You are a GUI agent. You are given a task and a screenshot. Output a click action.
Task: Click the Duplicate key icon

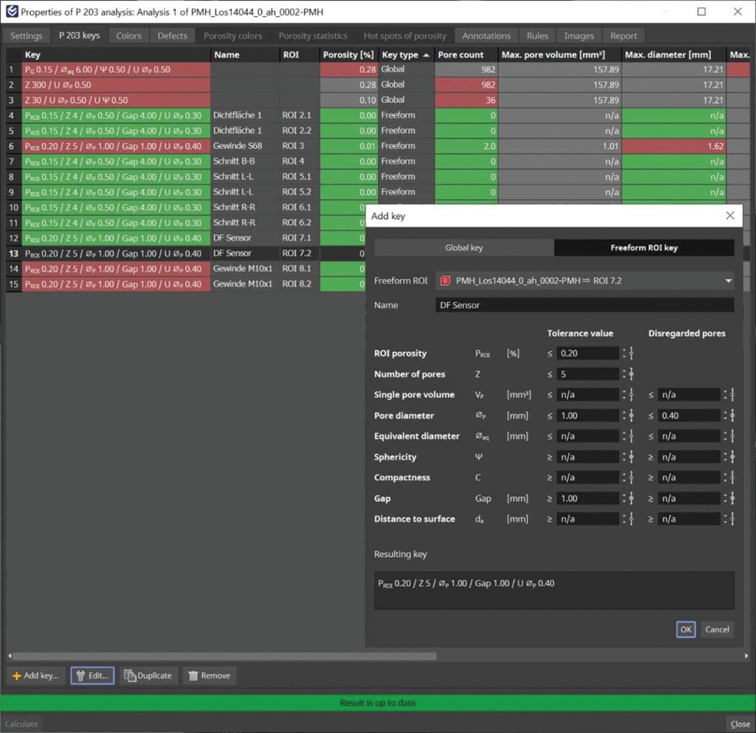coord(130,676)
